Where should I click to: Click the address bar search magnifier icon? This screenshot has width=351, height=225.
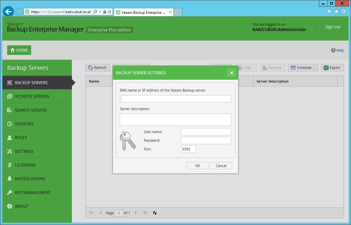pyautogui.click(x=95, y=12)
